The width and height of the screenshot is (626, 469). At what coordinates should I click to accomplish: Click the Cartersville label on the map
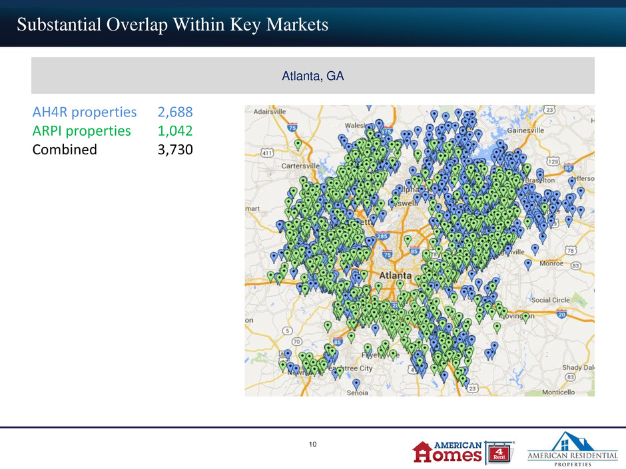(x=300, y=166)
